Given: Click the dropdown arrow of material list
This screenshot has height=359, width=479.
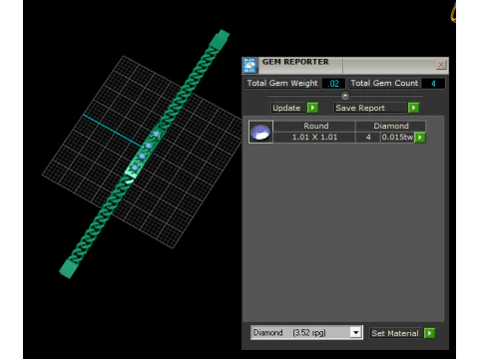Looking at the screenshot, I should click(355, 332).
